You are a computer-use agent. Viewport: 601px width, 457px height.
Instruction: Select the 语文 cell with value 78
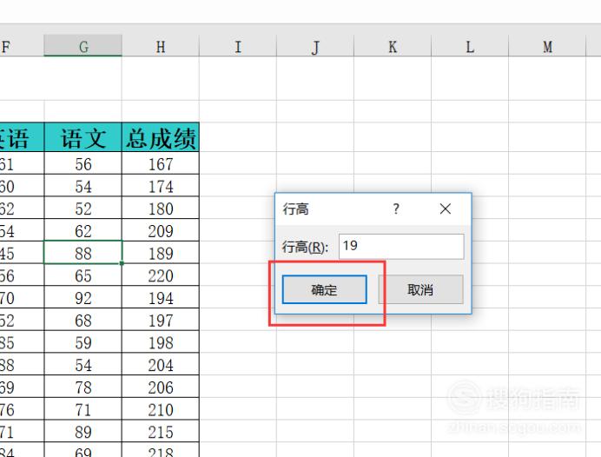(83, 387)
